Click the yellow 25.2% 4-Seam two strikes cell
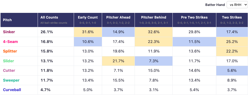The width and height of the screenshot is (248, 96). tap(232, 42)
